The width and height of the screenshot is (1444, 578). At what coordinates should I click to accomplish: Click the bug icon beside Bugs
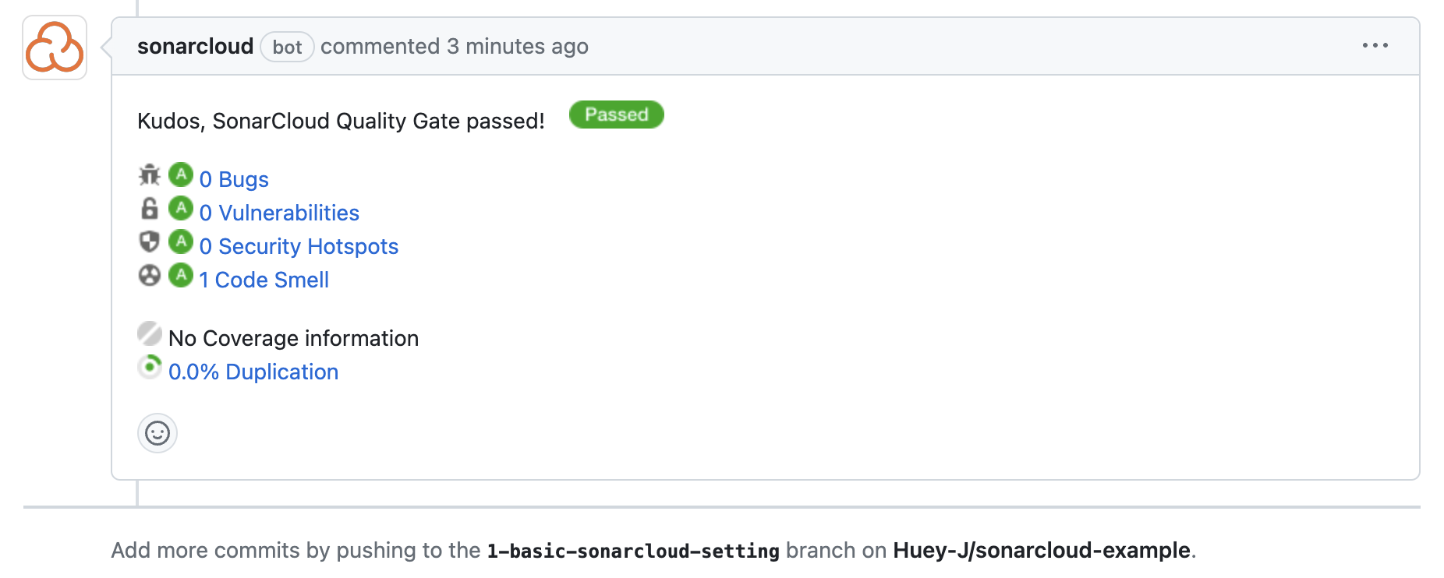[x=150, y=175]
